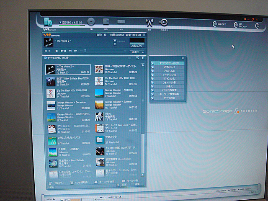Select George Winston - Summer album
The width and height of the screenshot is (268, 201).
116,105
